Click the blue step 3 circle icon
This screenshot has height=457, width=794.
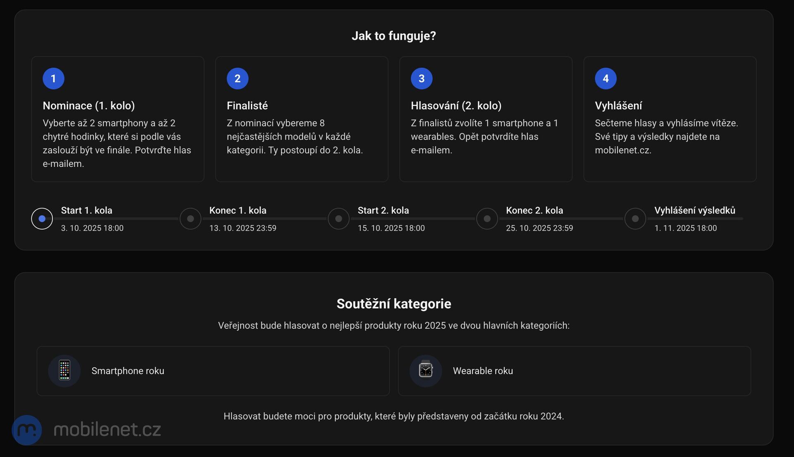coord(421,78)
